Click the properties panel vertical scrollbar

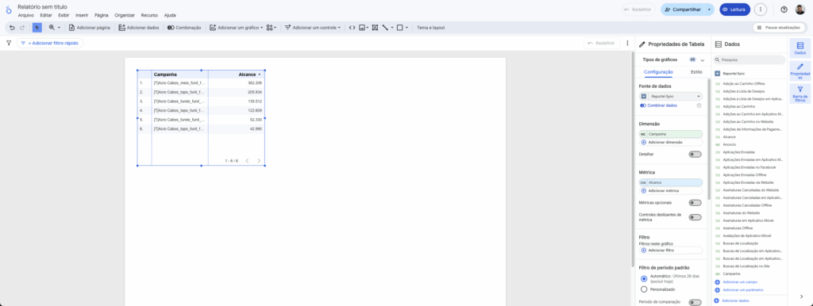click(x=708, y=140)
